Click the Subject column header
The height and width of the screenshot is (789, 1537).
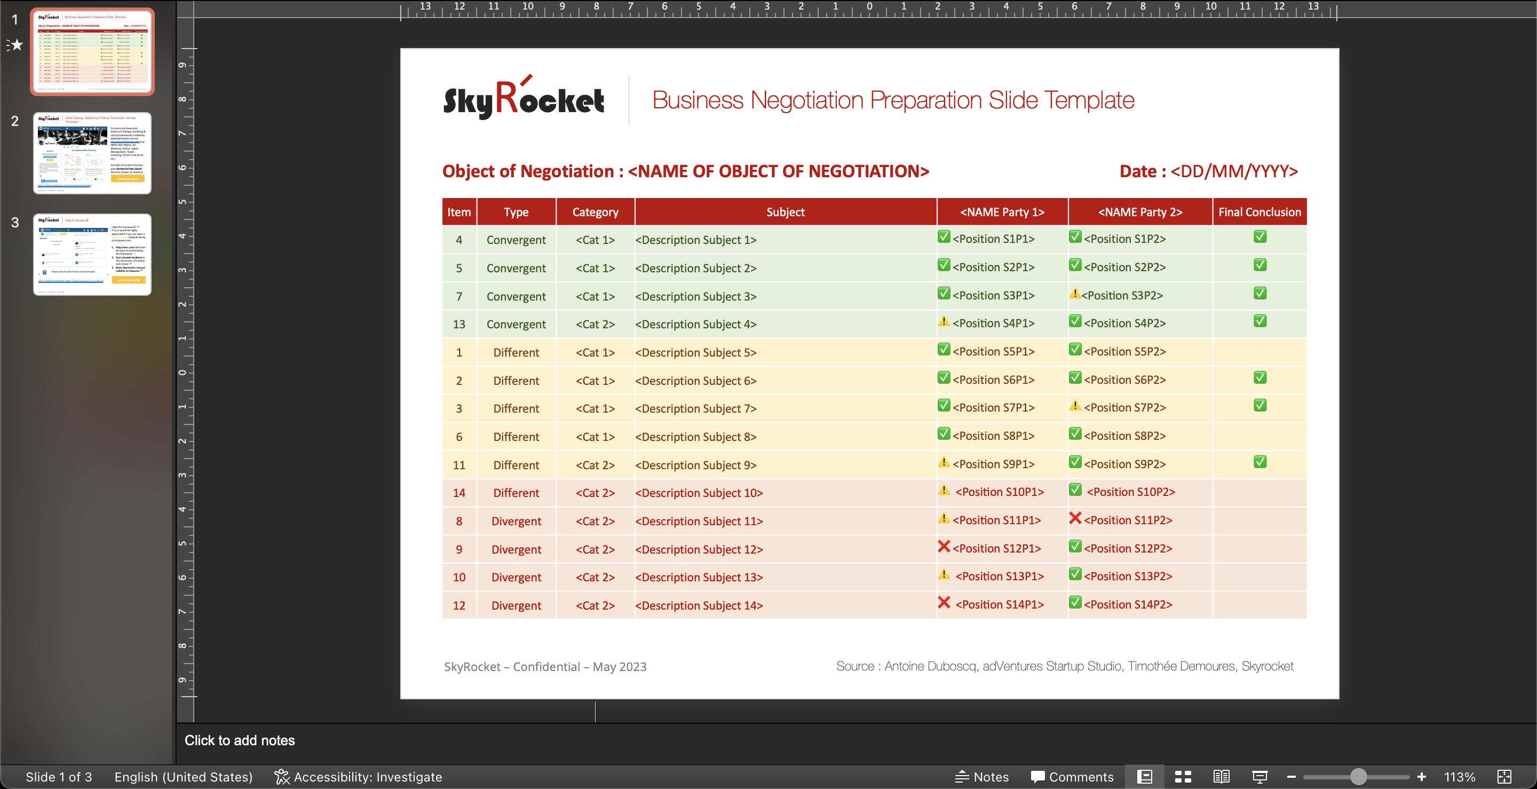point(785,212)
